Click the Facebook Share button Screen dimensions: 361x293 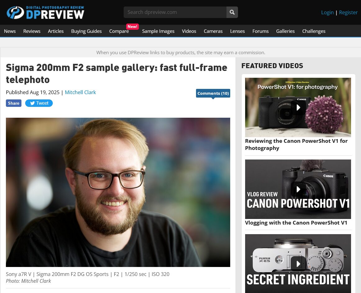[14, 103]
